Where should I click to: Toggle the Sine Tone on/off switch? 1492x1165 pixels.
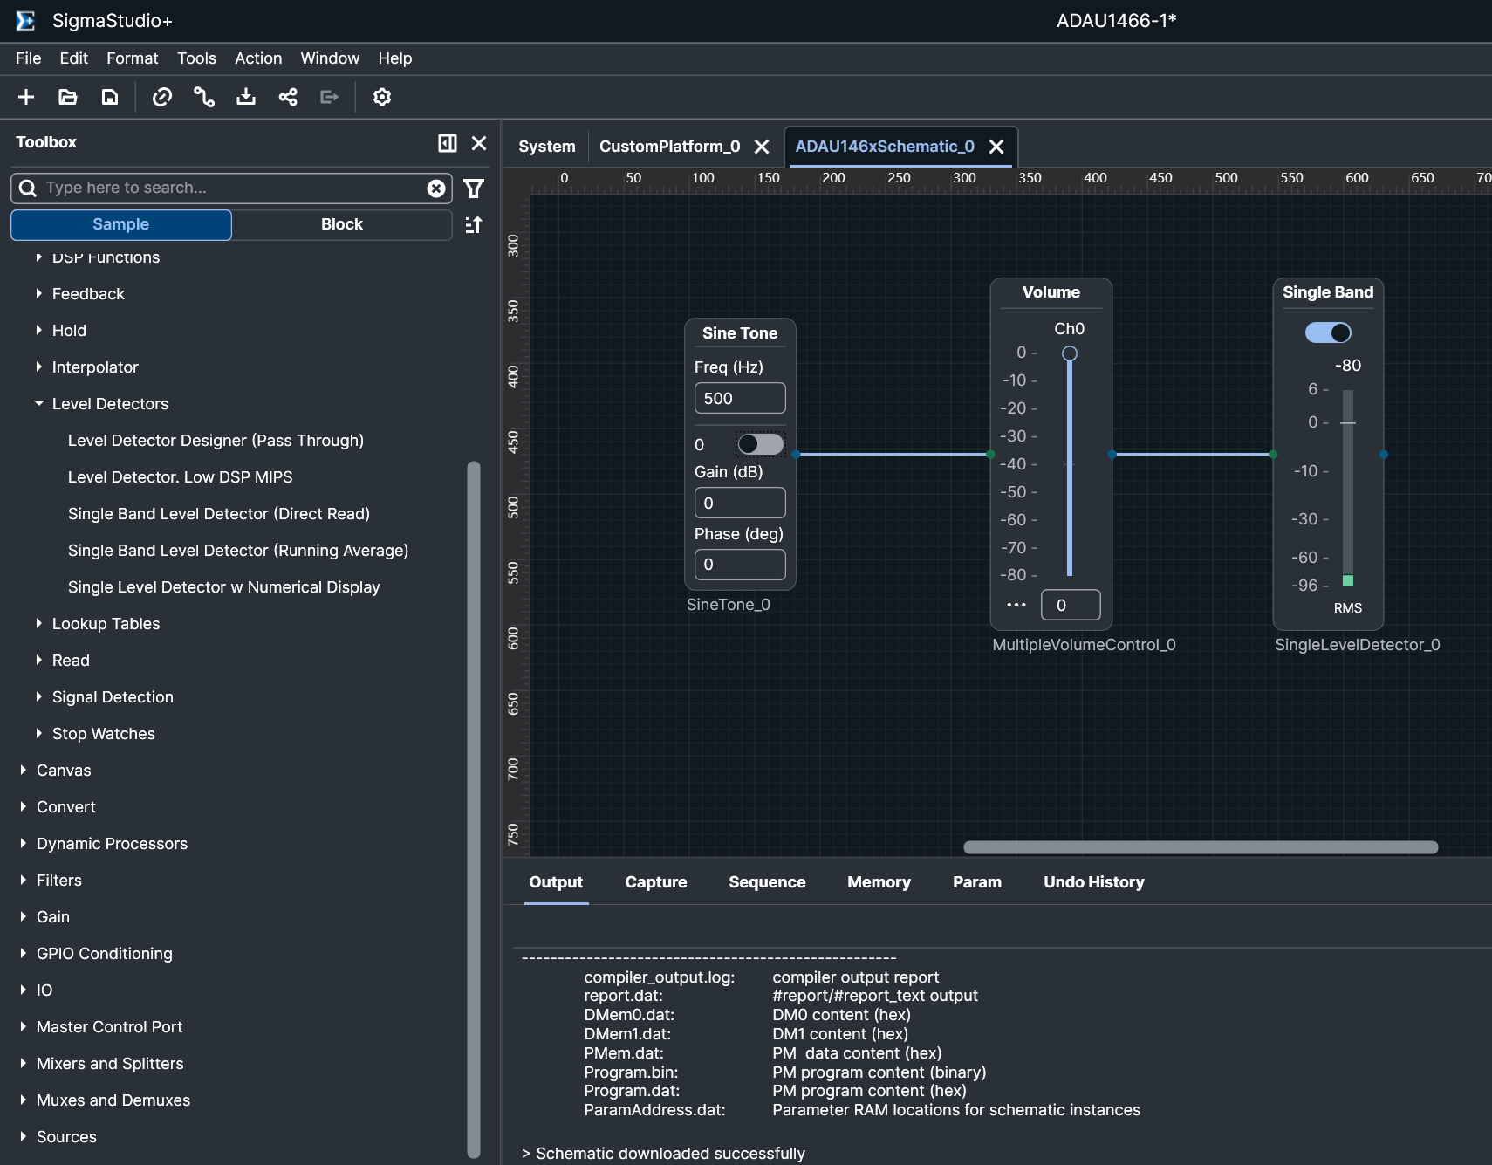tap(761, 444)
